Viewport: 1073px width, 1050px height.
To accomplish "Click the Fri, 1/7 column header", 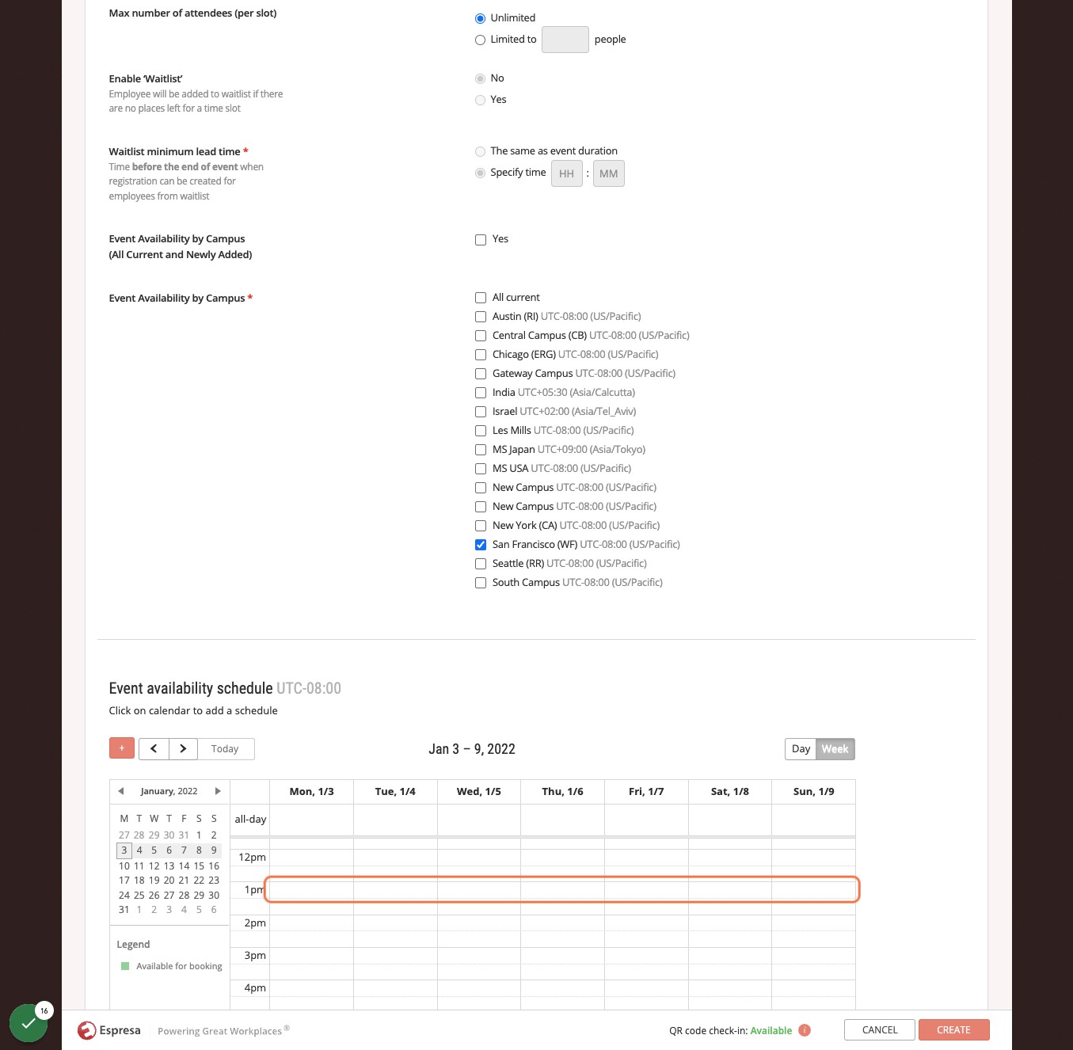I will (646, 792).
